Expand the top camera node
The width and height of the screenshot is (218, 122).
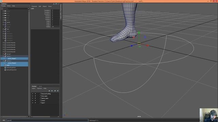[3, 13]
